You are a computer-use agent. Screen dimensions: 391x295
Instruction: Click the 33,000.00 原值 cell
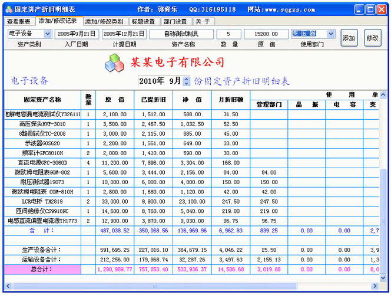tap(115, 202)
